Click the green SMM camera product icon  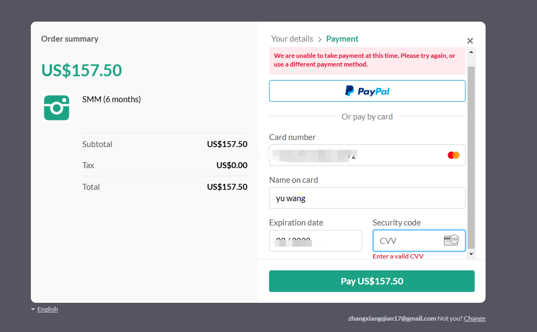point(56,108)
